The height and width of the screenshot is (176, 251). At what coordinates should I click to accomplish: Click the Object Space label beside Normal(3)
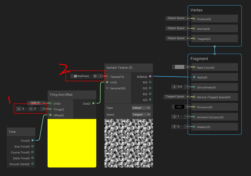coord(176,28)
